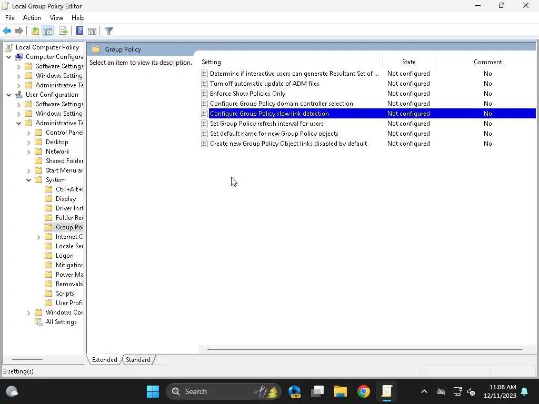Sort by State column header

click(x=408, y=62)
